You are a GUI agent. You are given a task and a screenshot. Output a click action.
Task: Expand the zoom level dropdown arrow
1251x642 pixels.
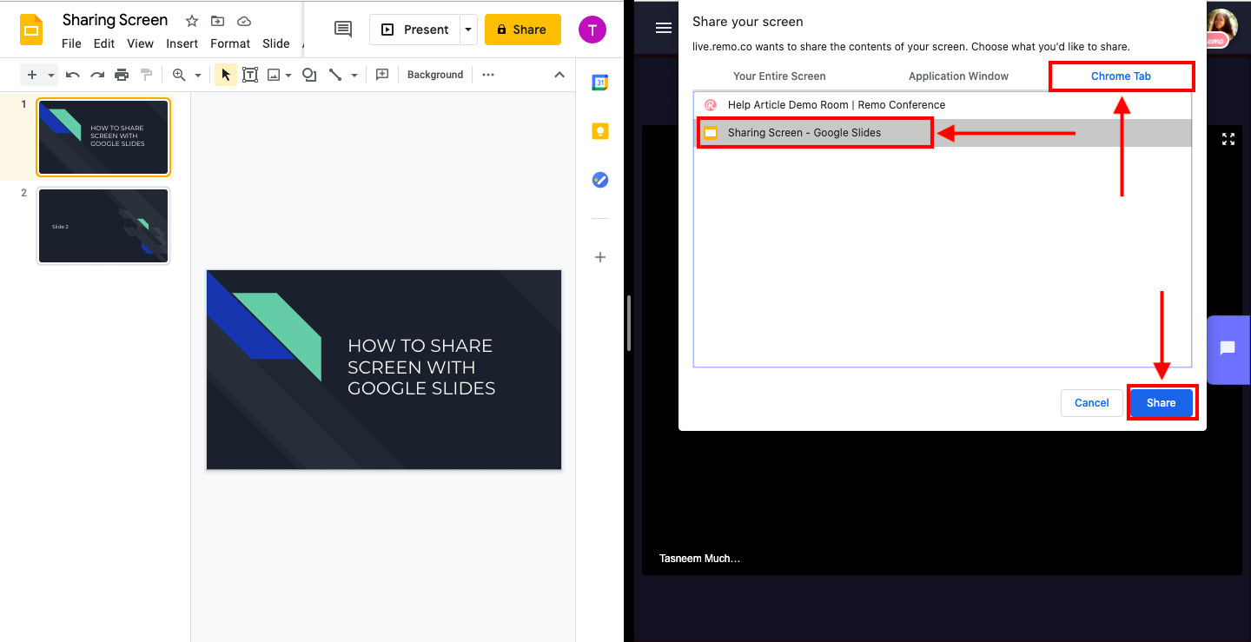[198, 76]
